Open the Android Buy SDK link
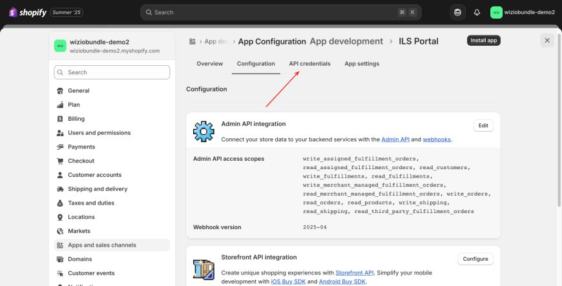Screen dimensions: 562x286 (x=342, y=281)
